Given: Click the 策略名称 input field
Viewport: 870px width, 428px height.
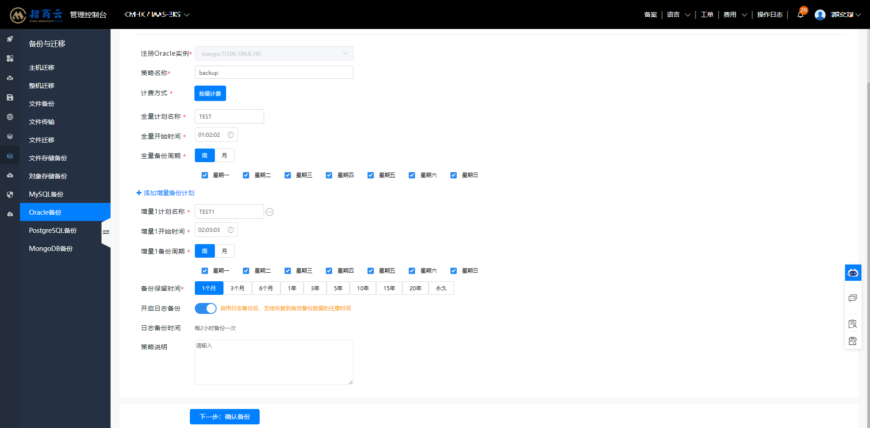Looking at the screenshot, I should 274,72.
